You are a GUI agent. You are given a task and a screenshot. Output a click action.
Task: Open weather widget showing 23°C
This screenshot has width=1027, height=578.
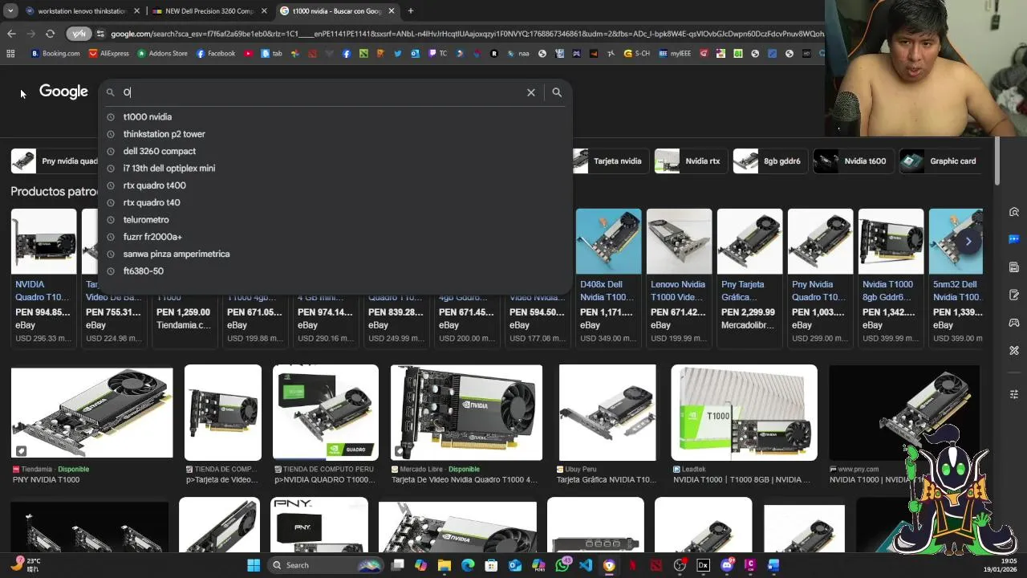[x=26, y=564]
